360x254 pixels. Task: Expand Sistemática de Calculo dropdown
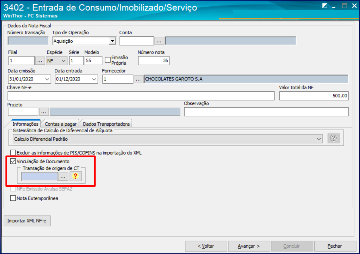pyautogui.click(x=318, y=139)
